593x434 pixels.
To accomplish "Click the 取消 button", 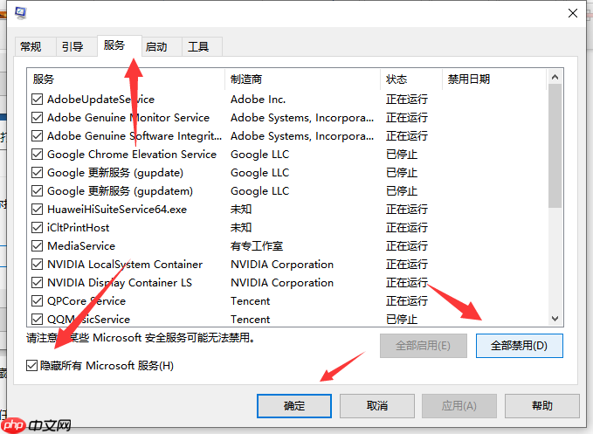I will click(x=377, y=406).
